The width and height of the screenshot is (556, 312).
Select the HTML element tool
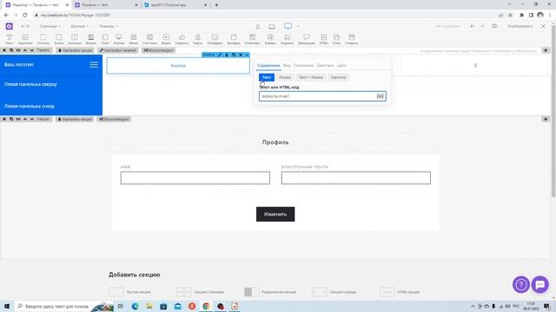323,39
